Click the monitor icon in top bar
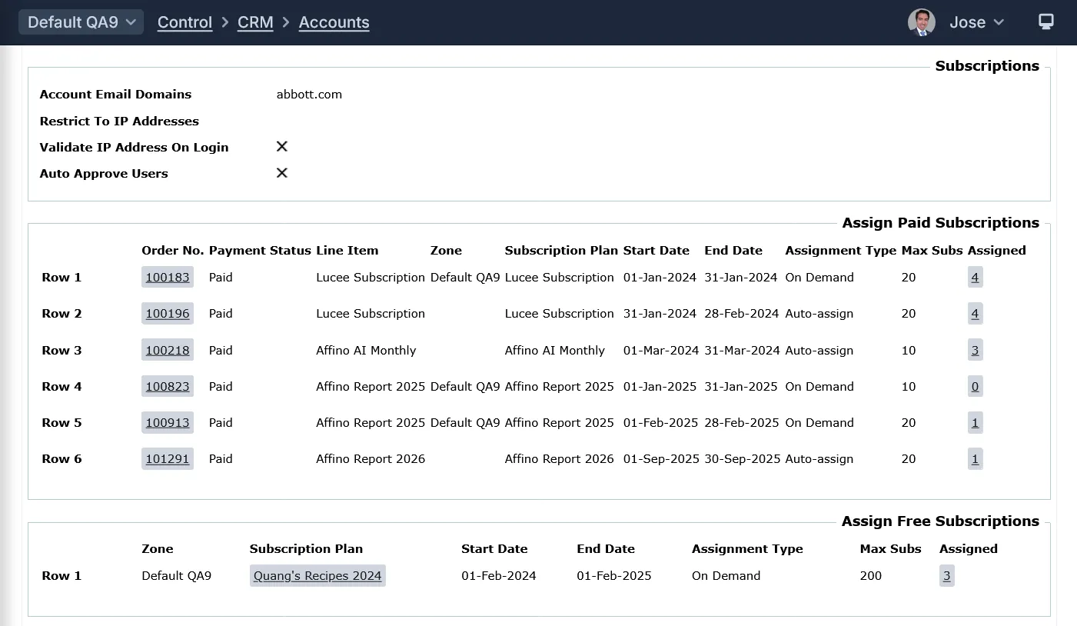This screenshot has height=626, width=1077. (1045, 22)
